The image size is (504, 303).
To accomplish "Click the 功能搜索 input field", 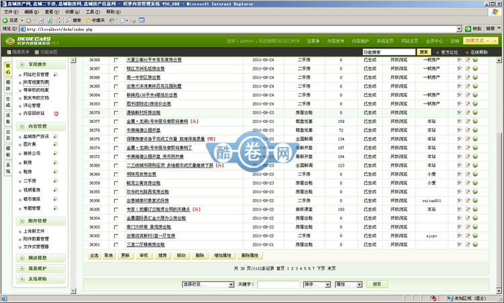I will [x=389, y=52].
